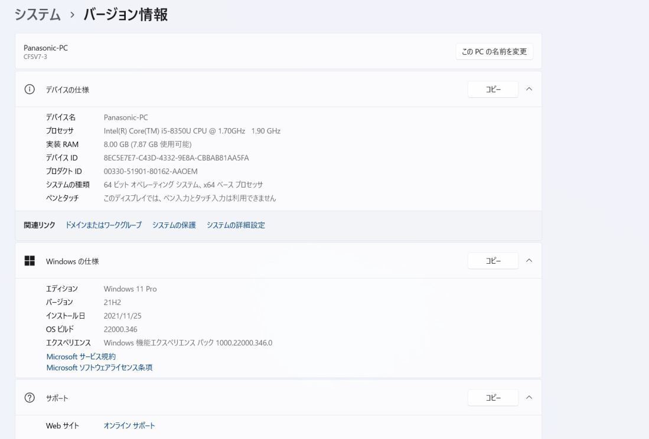This screenshot has width=649, height=439.
Task: Click the question mark icon beside サポート
Action: coord(30,398)
